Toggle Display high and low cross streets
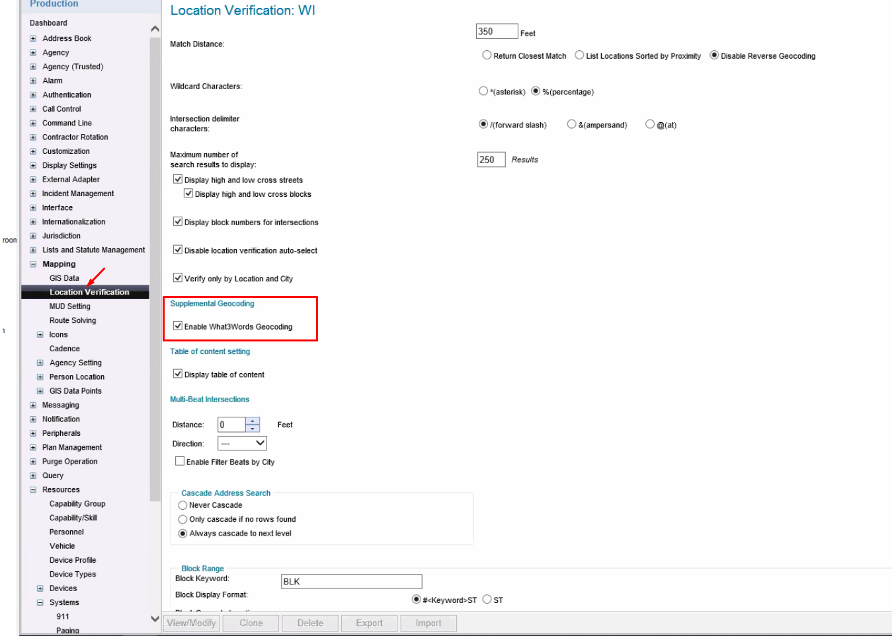892x636 pixels. click(x=178, y=179)
